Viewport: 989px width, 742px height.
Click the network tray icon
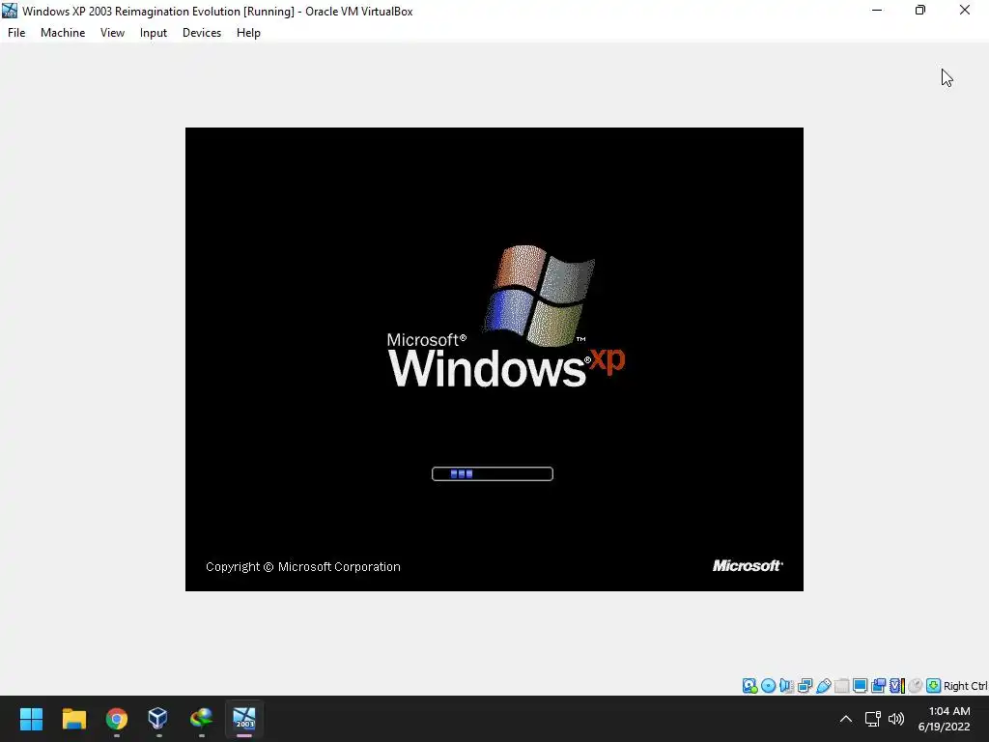pyautogui.click(x=873, y=719)
